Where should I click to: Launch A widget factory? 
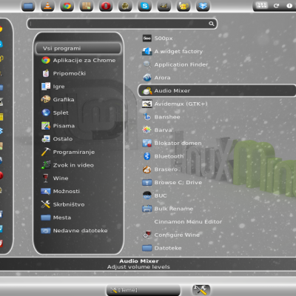tap(172, 51)
